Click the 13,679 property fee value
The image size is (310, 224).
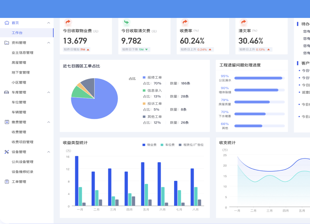(75, 41)
